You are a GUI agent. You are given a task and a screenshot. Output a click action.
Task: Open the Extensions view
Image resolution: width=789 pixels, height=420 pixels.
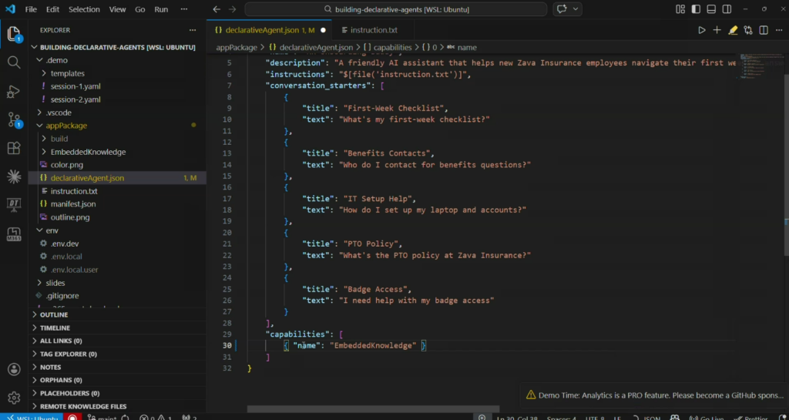click(x=14, y=148)
